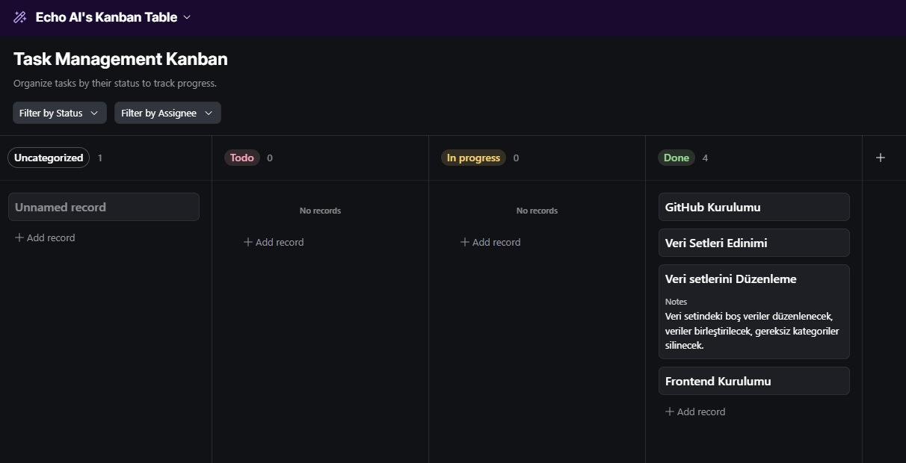906x463 pixels.
Task: Click the 'No records' text in the Todo column
Action: [x=320, y=211]
